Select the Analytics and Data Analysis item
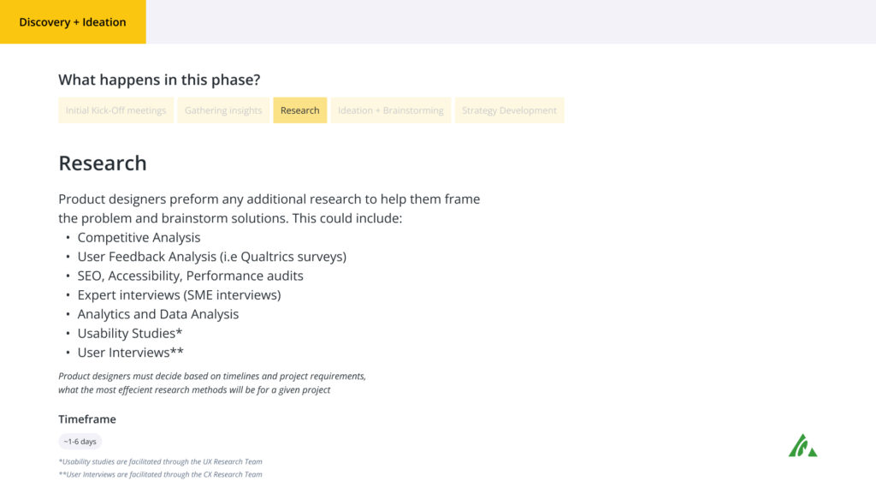The width and height of the screenshot is (876, 493). [157, 314]
